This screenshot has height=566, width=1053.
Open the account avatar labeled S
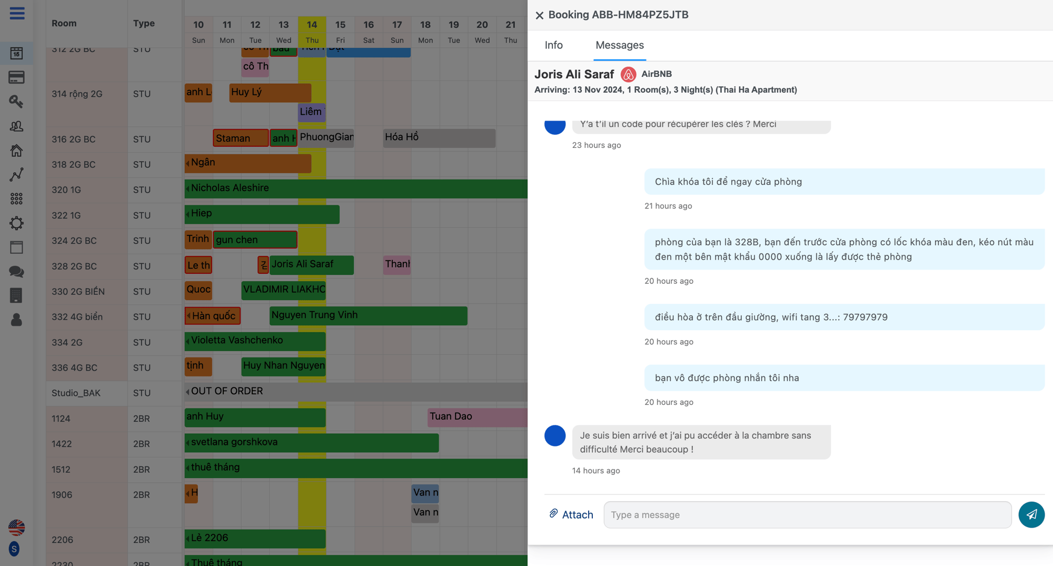(14, 549)
